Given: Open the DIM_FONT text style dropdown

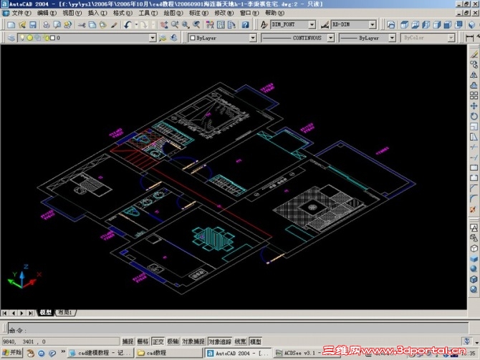Looking at the screenshot, I should click(x=312, y=24).
